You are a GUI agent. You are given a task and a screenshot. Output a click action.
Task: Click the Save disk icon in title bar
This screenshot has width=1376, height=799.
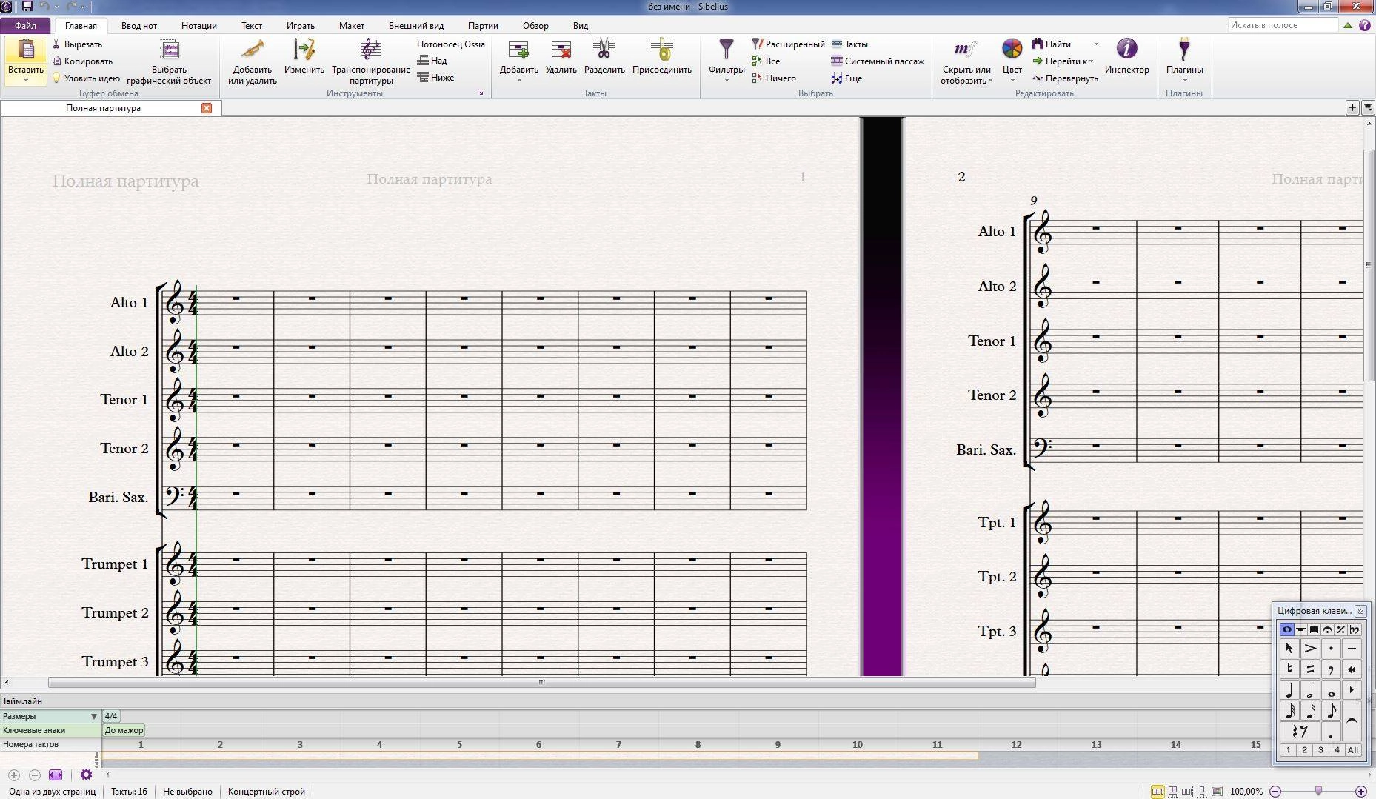pyautogui.click(x=27, y=7)
